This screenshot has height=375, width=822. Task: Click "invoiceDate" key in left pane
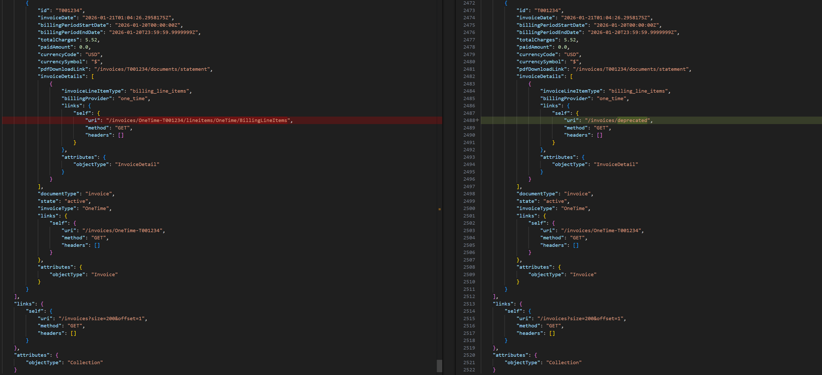point(59,18)
